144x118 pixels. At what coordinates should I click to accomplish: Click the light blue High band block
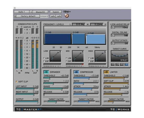[96, 39]
